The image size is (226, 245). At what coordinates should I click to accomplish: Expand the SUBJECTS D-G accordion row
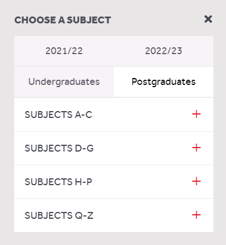coord(114,148)
